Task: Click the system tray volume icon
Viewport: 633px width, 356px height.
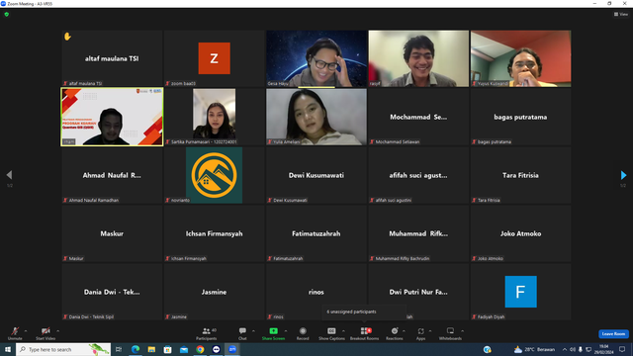Action: pyautogui.click(x=573, y=349)
